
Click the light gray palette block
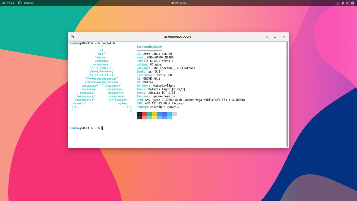tap(174, 114)
